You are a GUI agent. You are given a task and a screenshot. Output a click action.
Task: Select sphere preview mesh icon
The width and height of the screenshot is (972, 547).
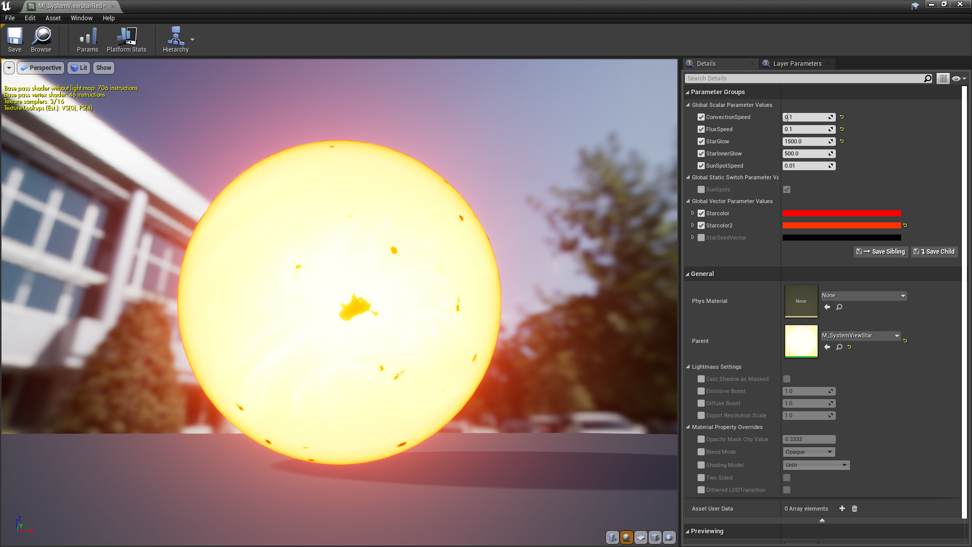click(x=626, y=537)
